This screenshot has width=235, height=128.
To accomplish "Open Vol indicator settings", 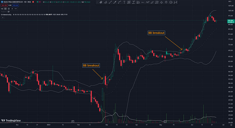I will pyautogui.click(x=9, y=9).
